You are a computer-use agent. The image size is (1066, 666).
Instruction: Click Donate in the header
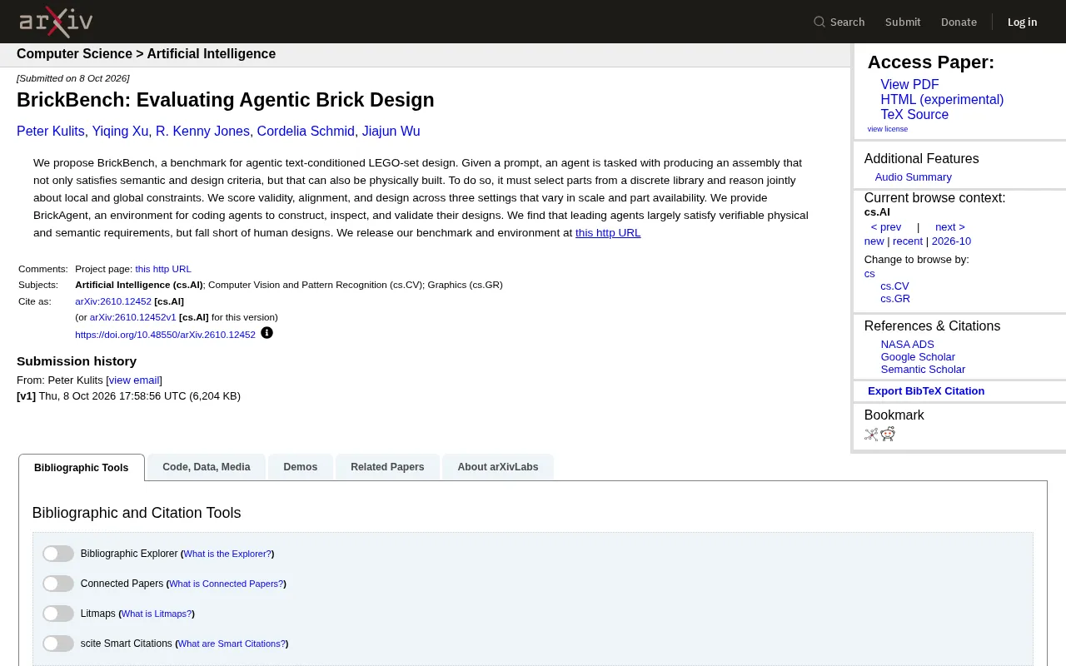pyautogui.click(x=959, y=22)
